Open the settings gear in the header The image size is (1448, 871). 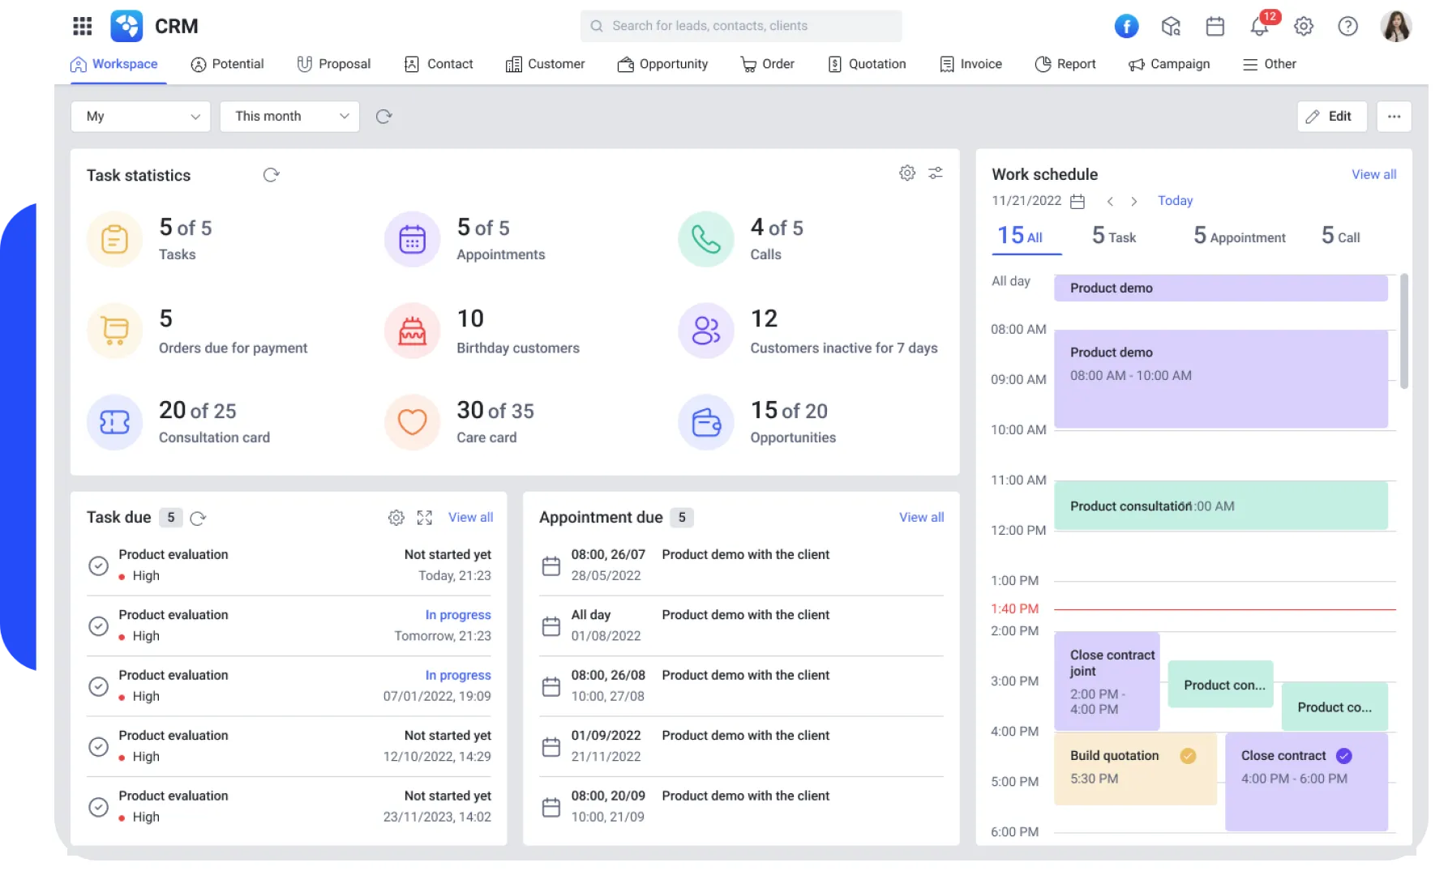1304,26
